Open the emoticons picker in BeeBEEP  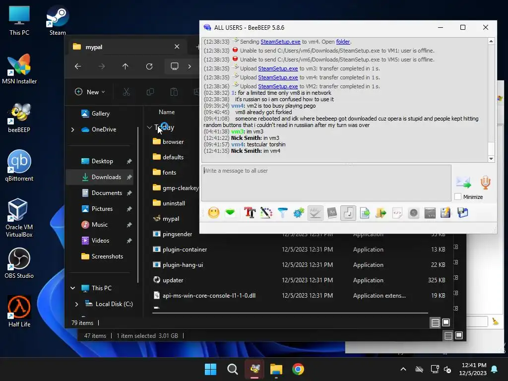pos(213,213)
